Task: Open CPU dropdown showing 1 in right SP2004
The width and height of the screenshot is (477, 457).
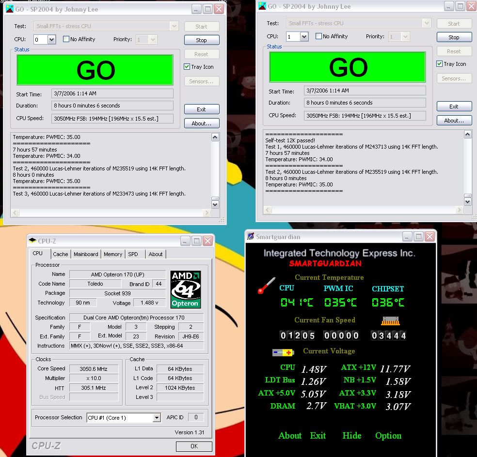Action: tap(304, 37)
